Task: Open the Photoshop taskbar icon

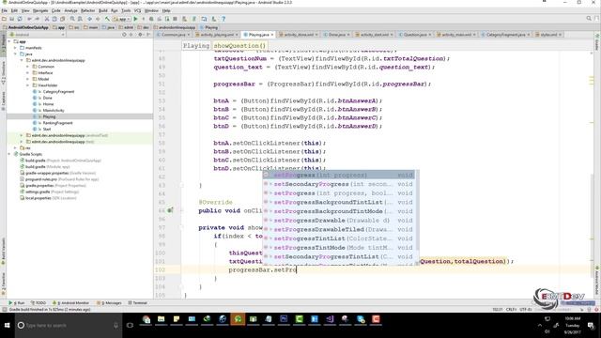Action: point(284,319)
